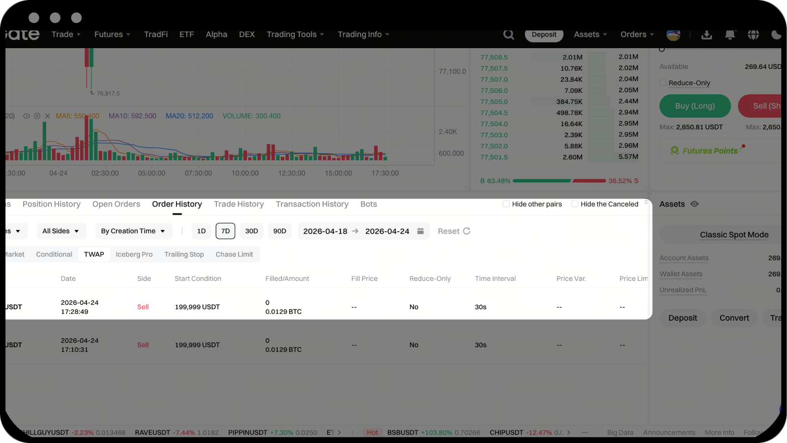Check the Hide the Canceled box
787x443 pixels.
(x=574, y=204)
